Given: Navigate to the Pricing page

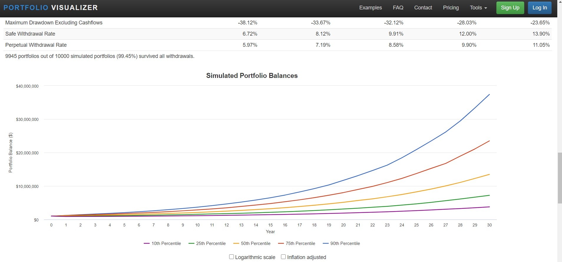Looking at the screenshot, I should [x=451, y=8].
